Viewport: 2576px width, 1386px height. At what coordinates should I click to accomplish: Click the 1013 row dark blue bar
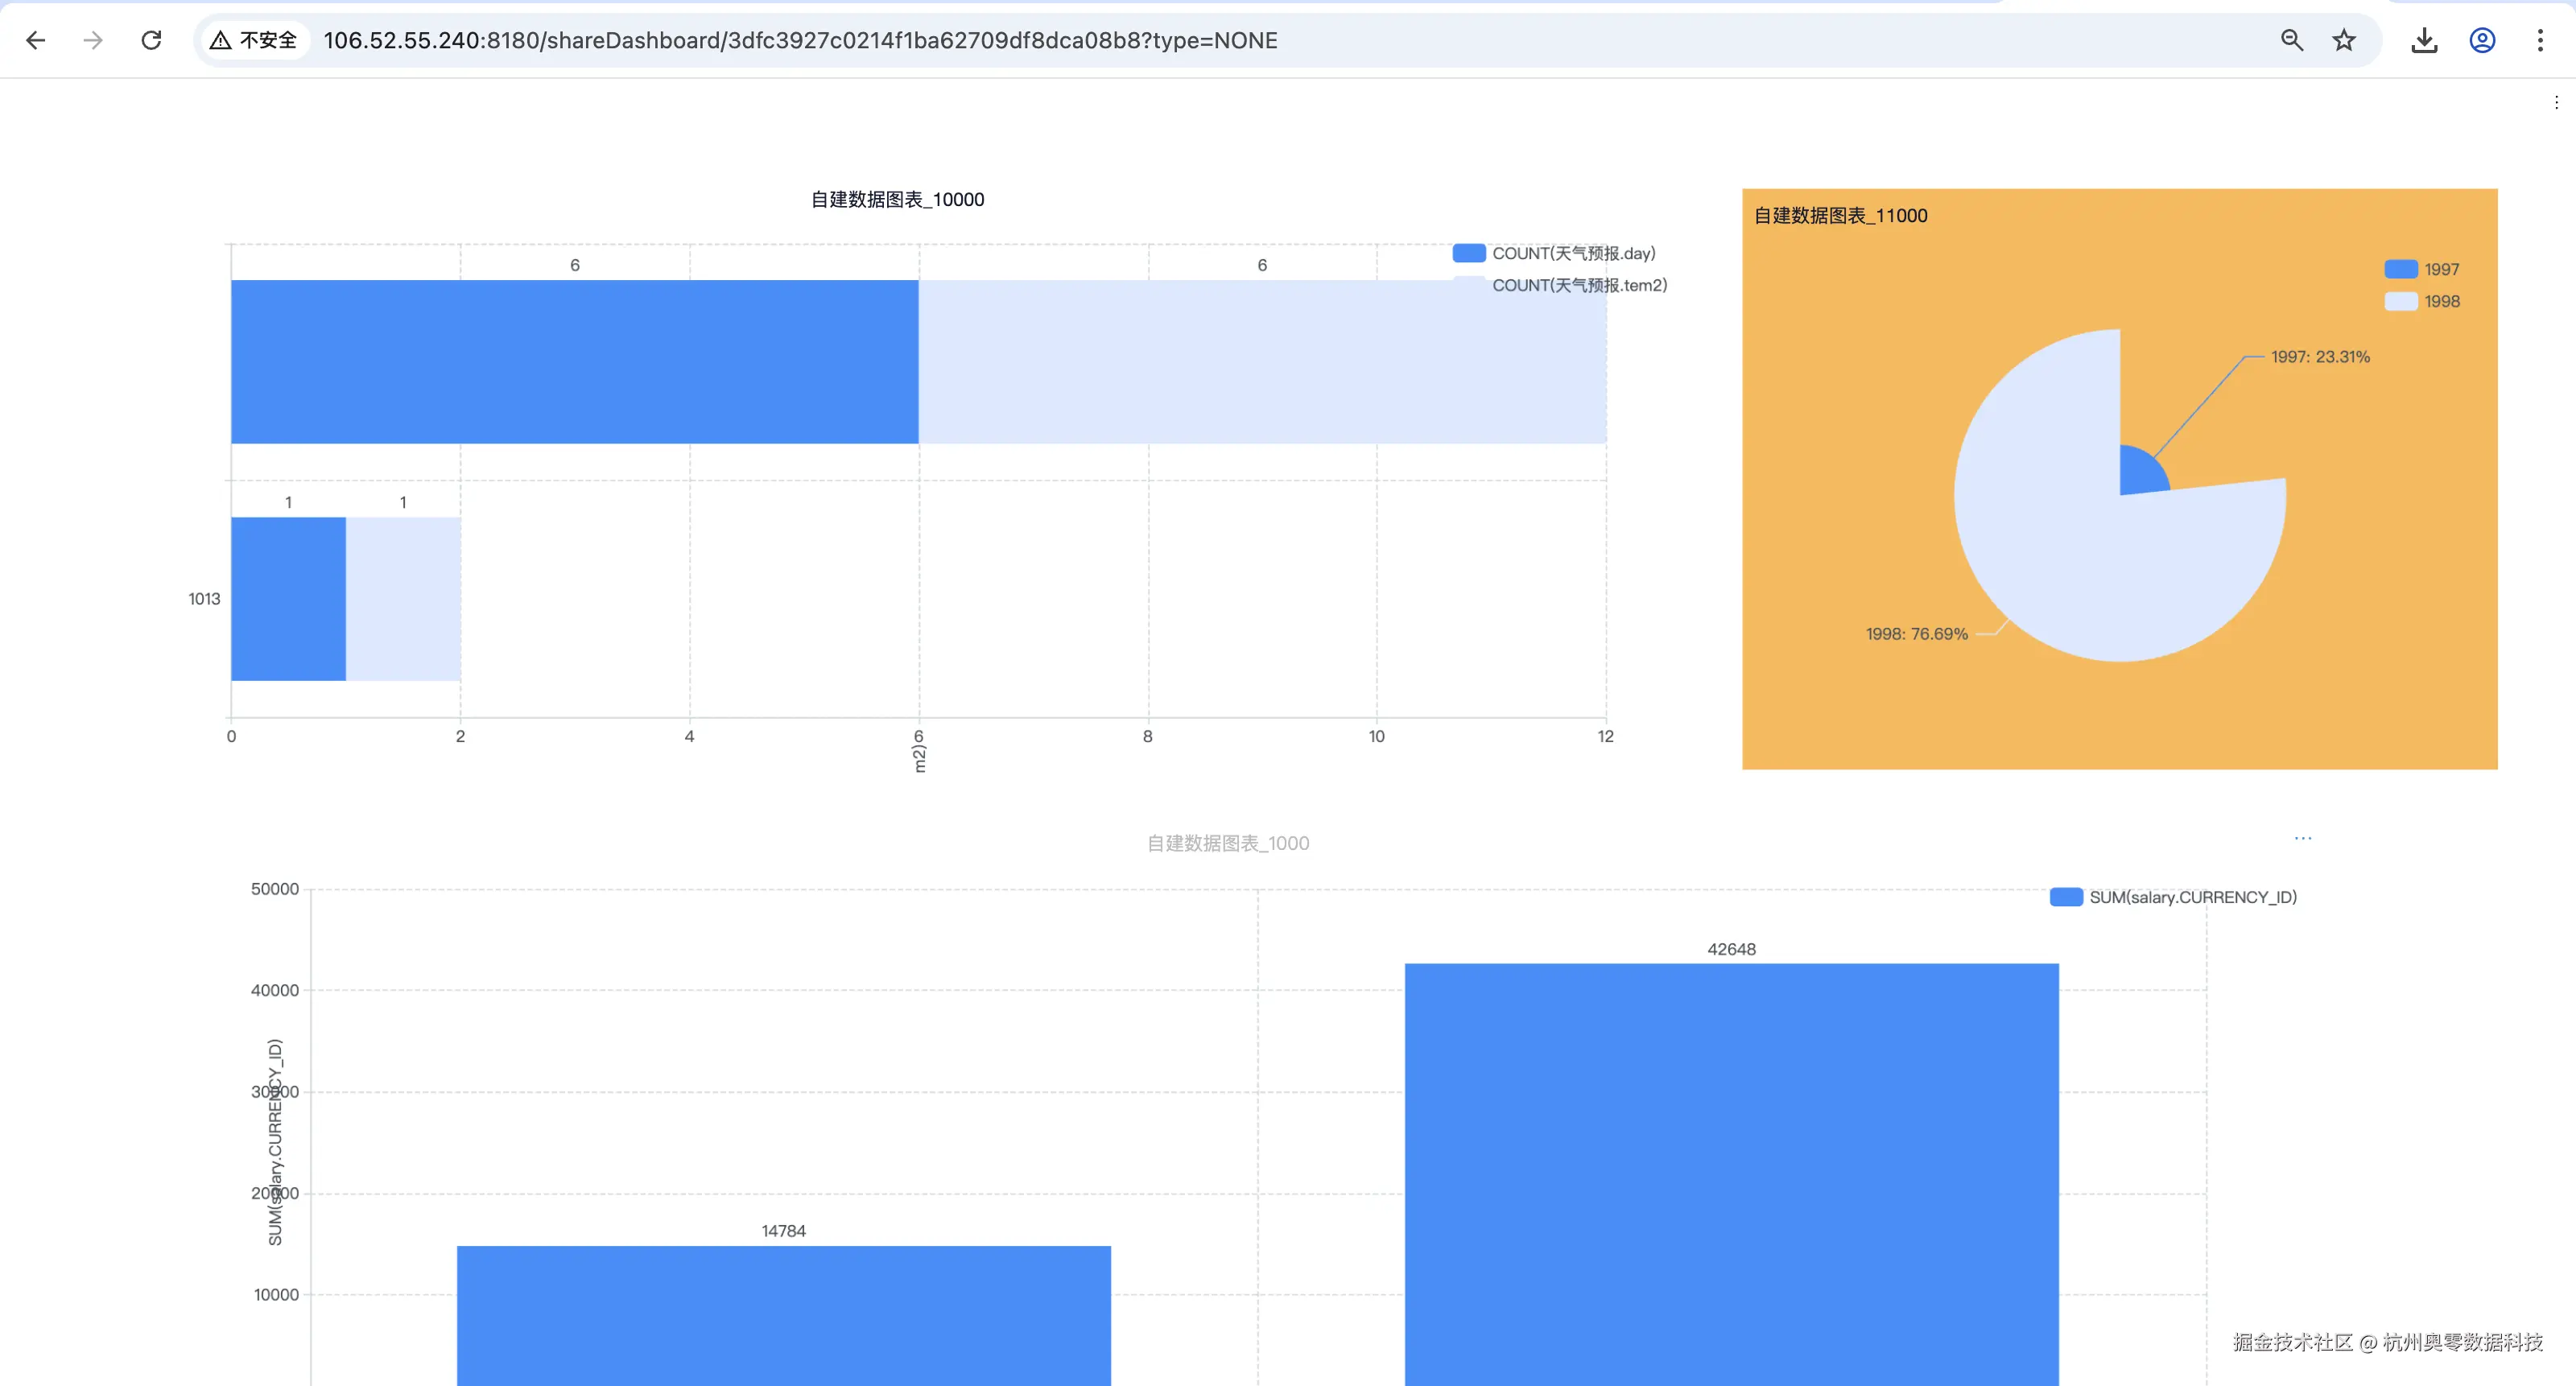(288, 598)
